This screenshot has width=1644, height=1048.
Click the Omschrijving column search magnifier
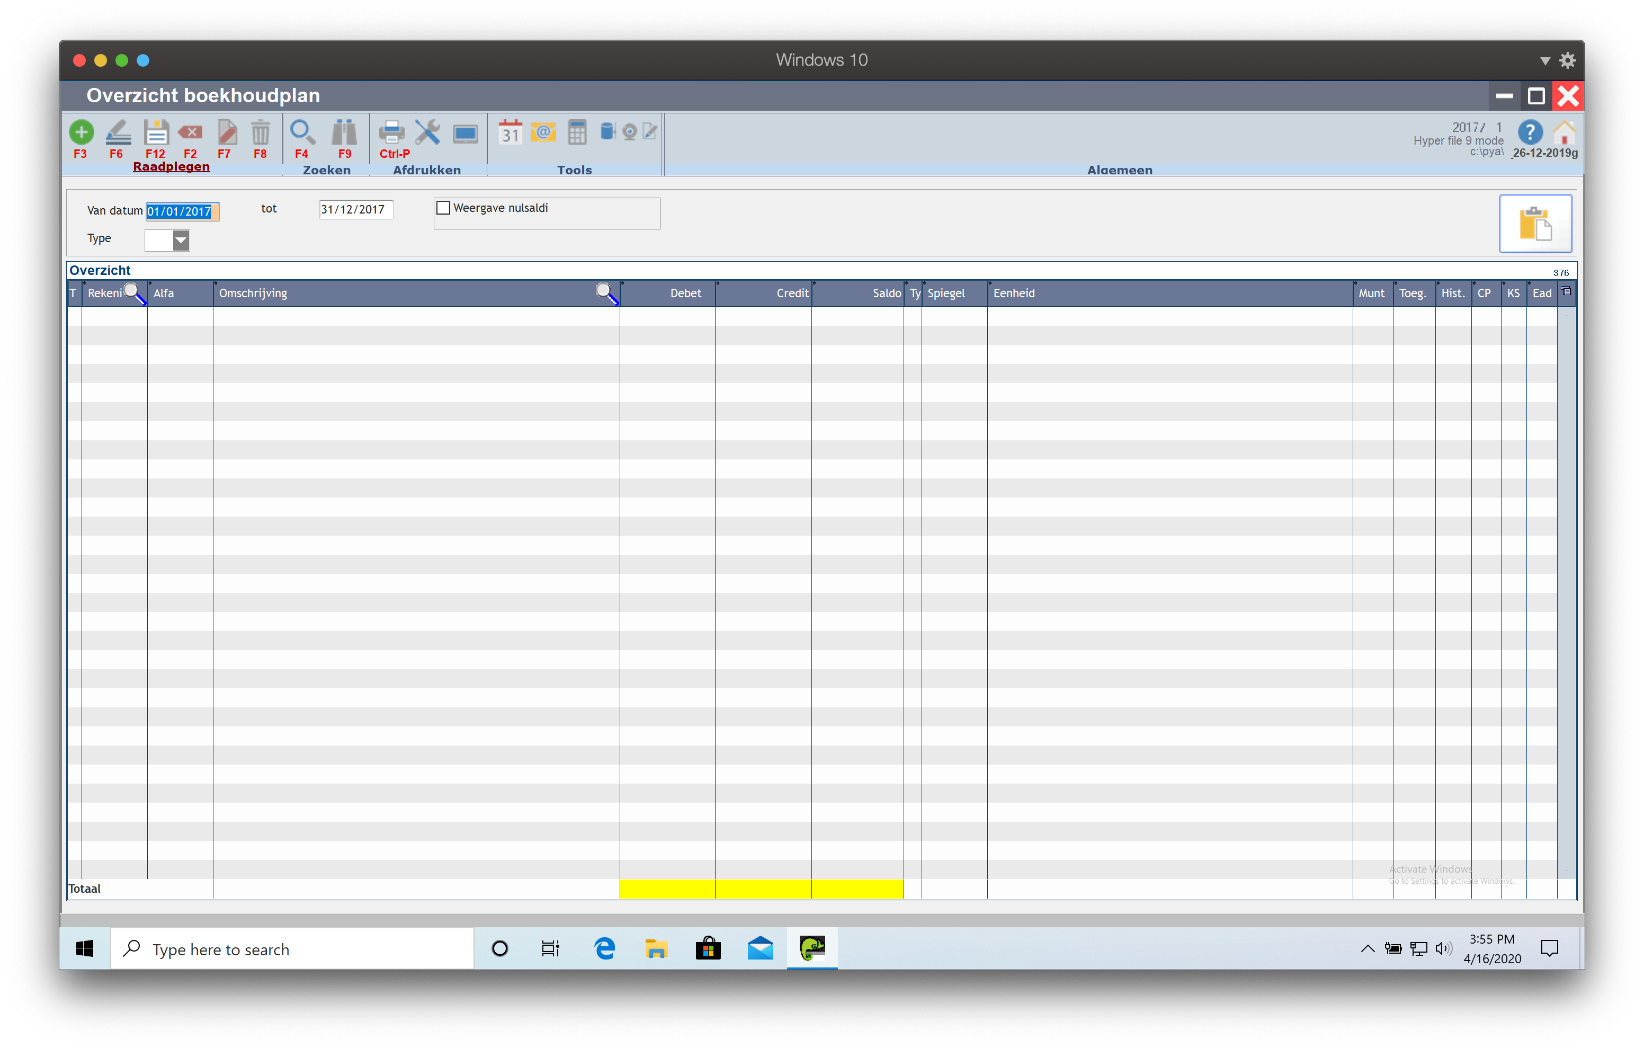click(605, 293)
